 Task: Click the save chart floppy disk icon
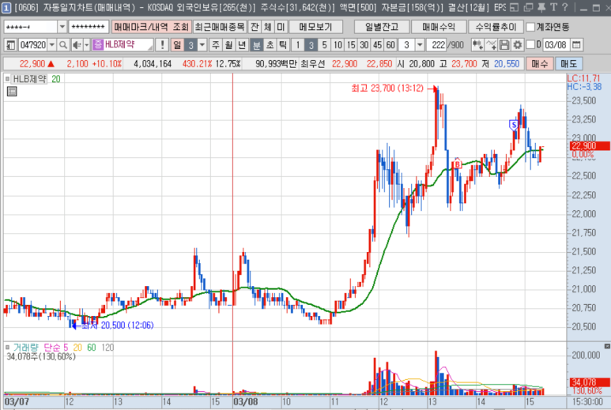[x=504, y=45]
